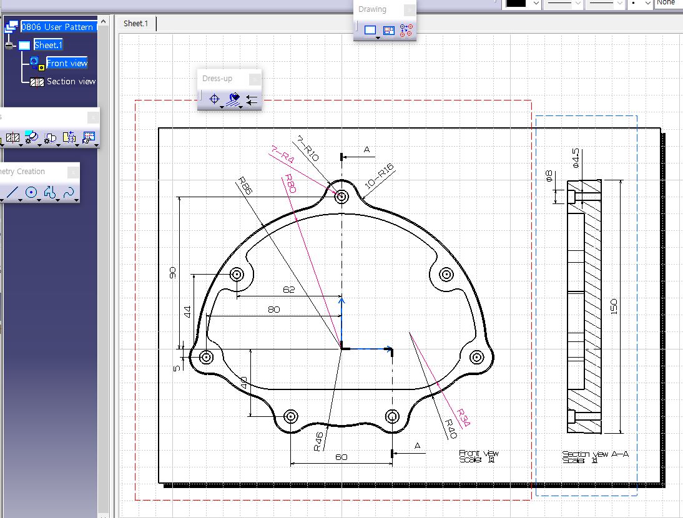Close the Geometry Creation toolbar
Screen dimensions: 683x518
pyautogui.click(x=73, y=172)
